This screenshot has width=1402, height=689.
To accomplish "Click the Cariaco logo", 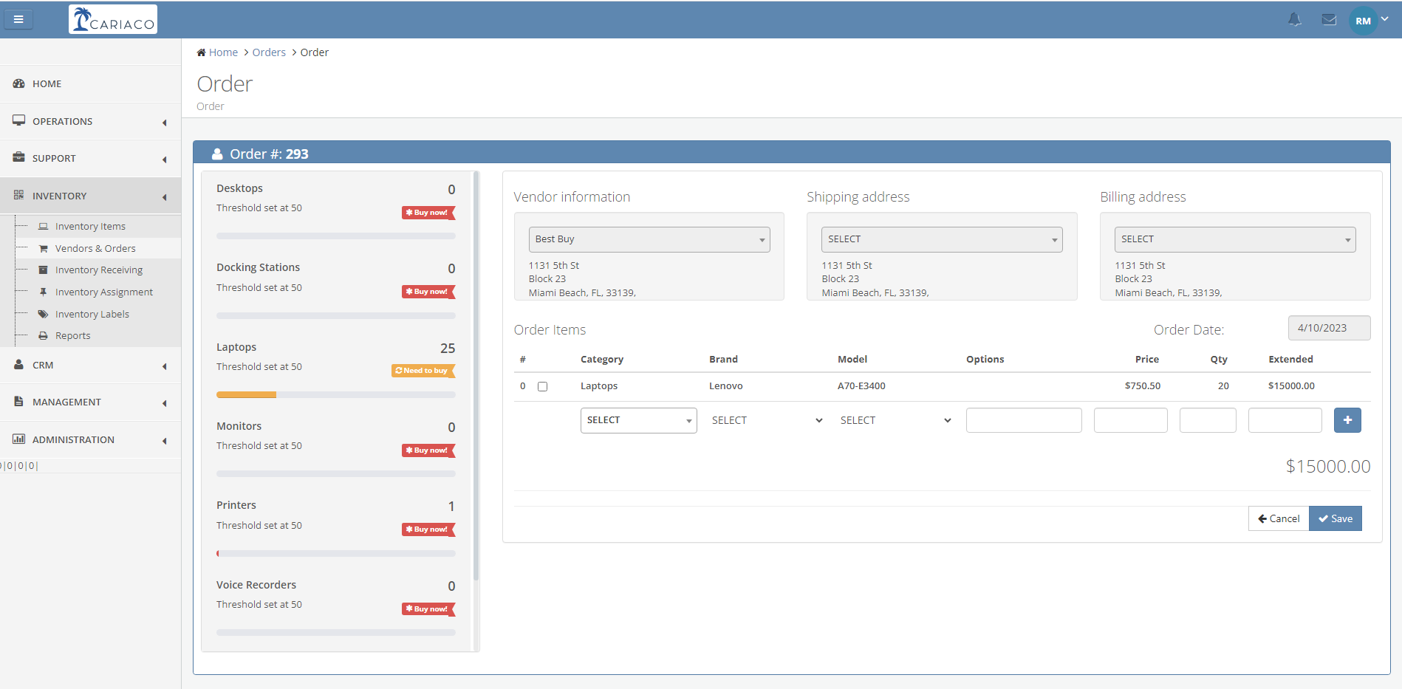I will click(x=113, y=19).
